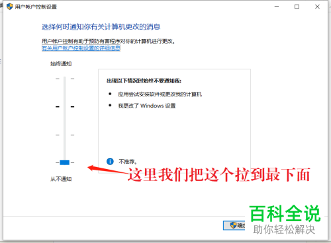331x243 pixels.
Task: Open the detailed UAC settings information link
Action: (x=81, y=48)
